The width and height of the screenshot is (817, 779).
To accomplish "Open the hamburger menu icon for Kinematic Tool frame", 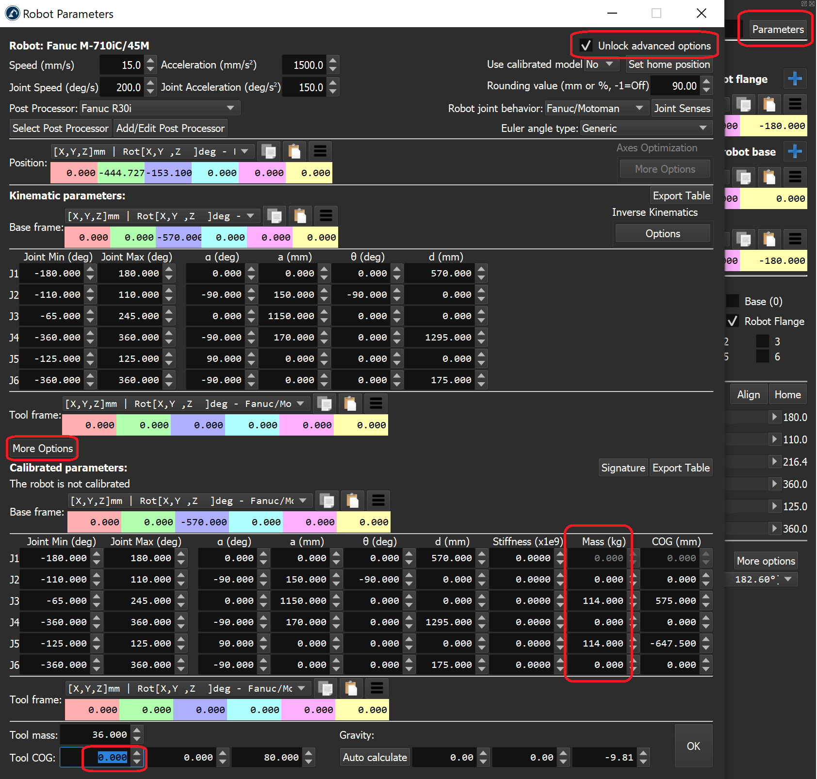I will (x=376, y=404).
